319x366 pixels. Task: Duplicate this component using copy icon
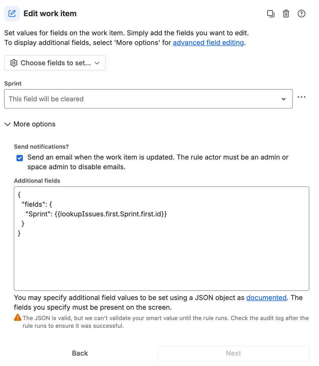pos(271,14)
